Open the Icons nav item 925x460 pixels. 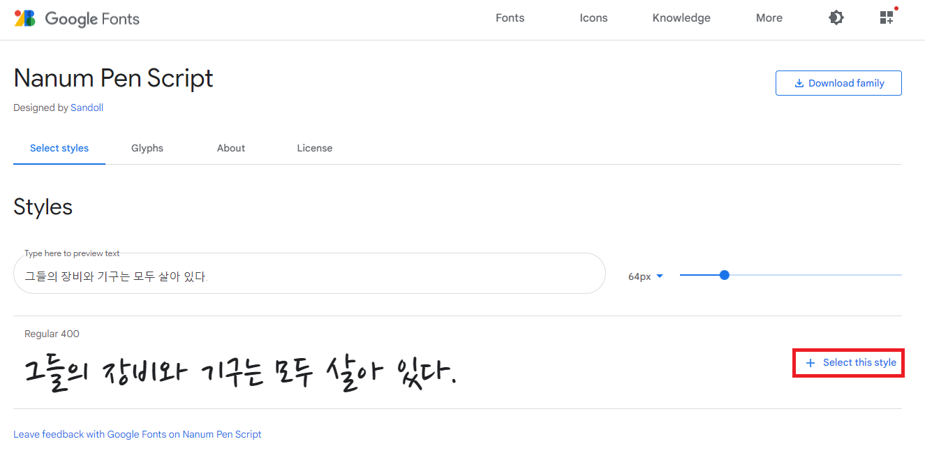[593, 18]
